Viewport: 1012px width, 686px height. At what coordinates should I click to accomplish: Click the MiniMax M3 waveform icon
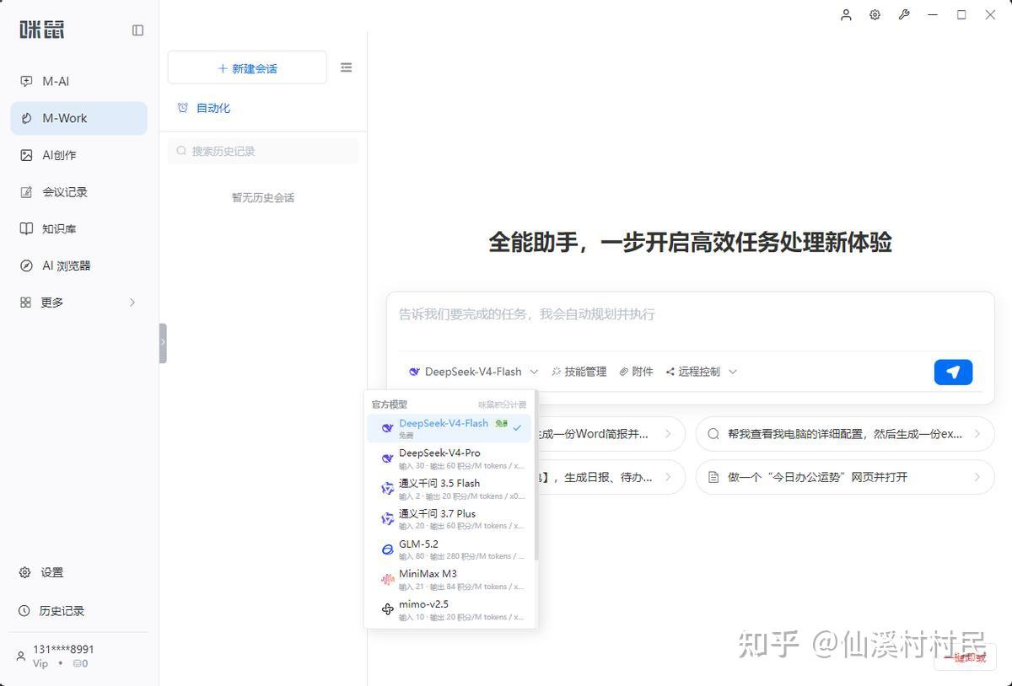(388, 580)
